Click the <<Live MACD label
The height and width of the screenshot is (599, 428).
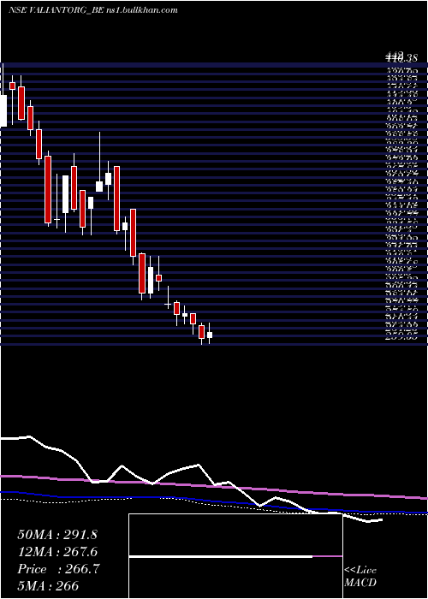click(x=360, y=576)
